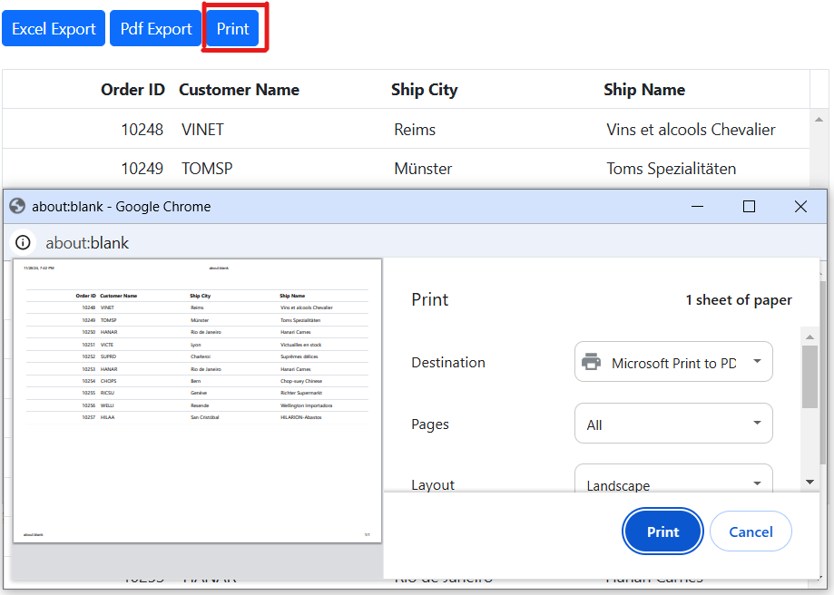Image resolution: width=834 pixels, height=595 pixels.
Task: Minimize the about:blank Chrome window
Action: tap(697, 207)
